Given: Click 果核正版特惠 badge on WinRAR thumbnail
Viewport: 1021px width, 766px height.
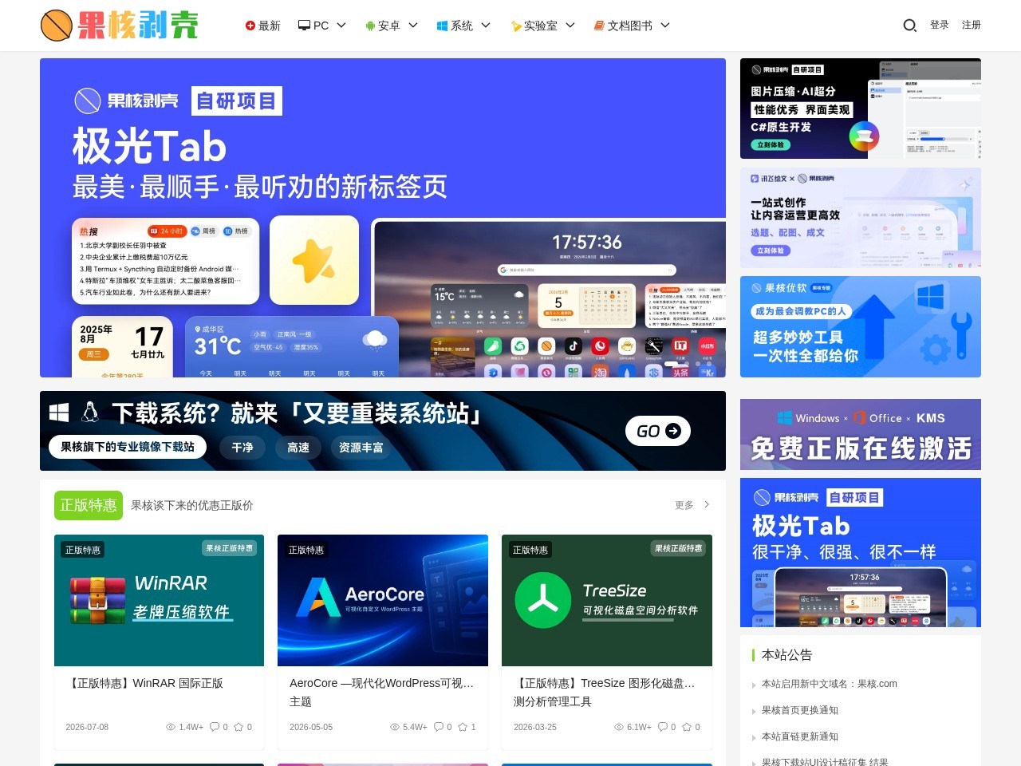Looking at the screenshot, I should click(x=230, y=548).
